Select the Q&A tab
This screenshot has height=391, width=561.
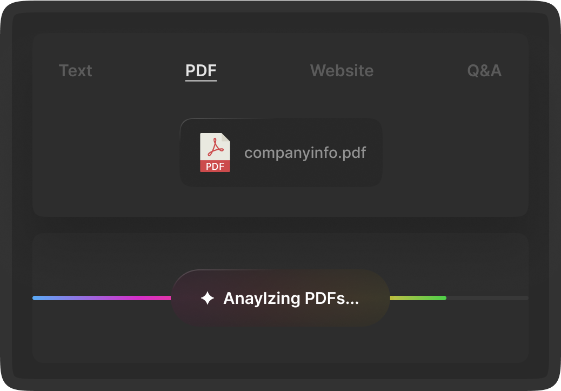click(484, 70)
